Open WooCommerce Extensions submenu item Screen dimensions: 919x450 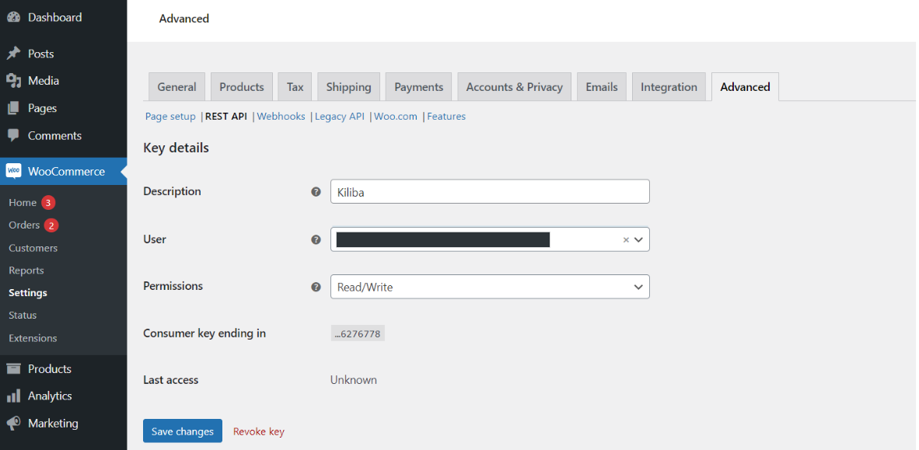pyautogui.click(x=33, y=338)
